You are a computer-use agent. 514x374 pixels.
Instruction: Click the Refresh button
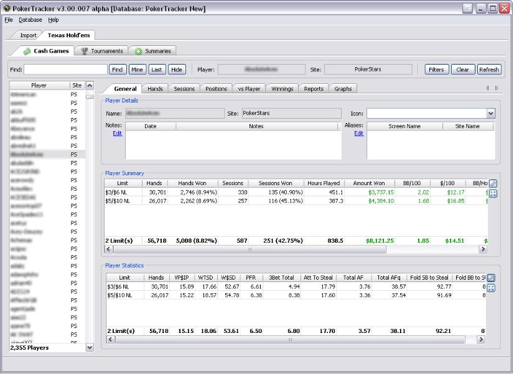pyautogui.click(x=488, y=70)
